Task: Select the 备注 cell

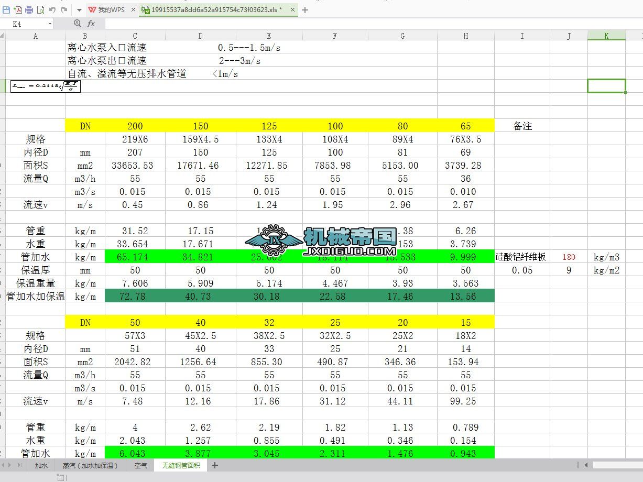Action: click(x=522, y=126)
